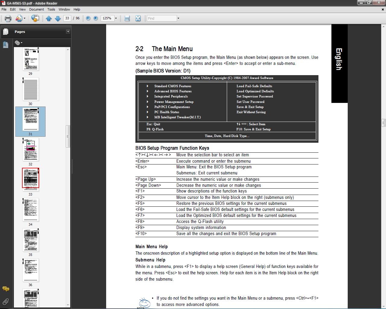The image size is (386, 309).
Task: Open the Find options dropdown arrow
Action: point(178,18)
